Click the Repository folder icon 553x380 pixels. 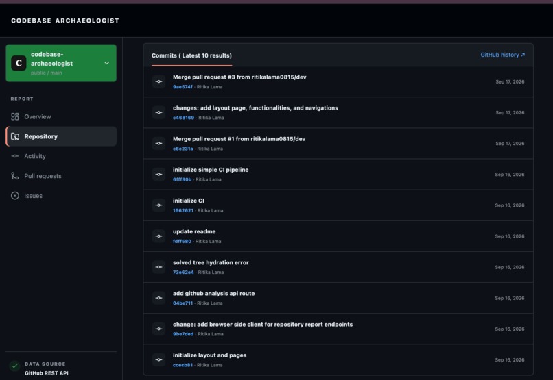coord(15,136)
